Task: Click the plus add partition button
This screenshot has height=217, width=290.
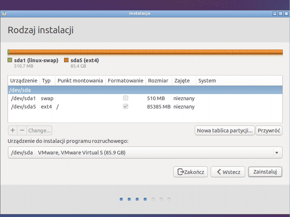Action: click(x=13, y=130)
